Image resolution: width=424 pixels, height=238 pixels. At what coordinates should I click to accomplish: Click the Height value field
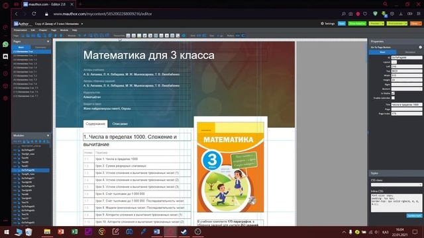pyautogui.click(x=406, y=80)
